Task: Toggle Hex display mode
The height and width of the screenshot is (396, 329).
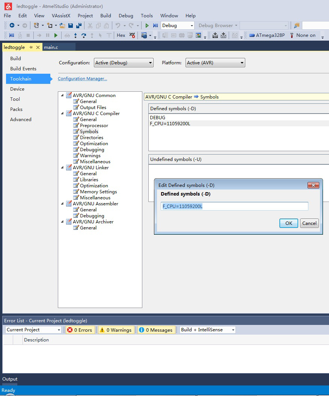Action: pyautogui.click(x=121, y=35)
